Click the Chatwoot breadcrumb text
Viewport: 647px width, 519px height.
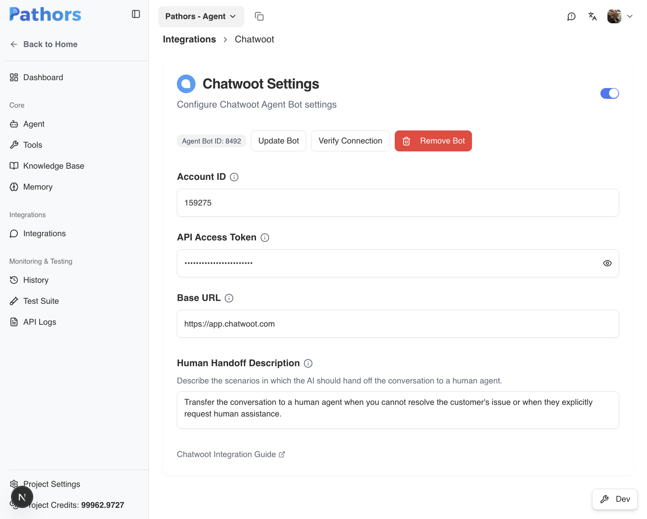[x=255, y=39]
